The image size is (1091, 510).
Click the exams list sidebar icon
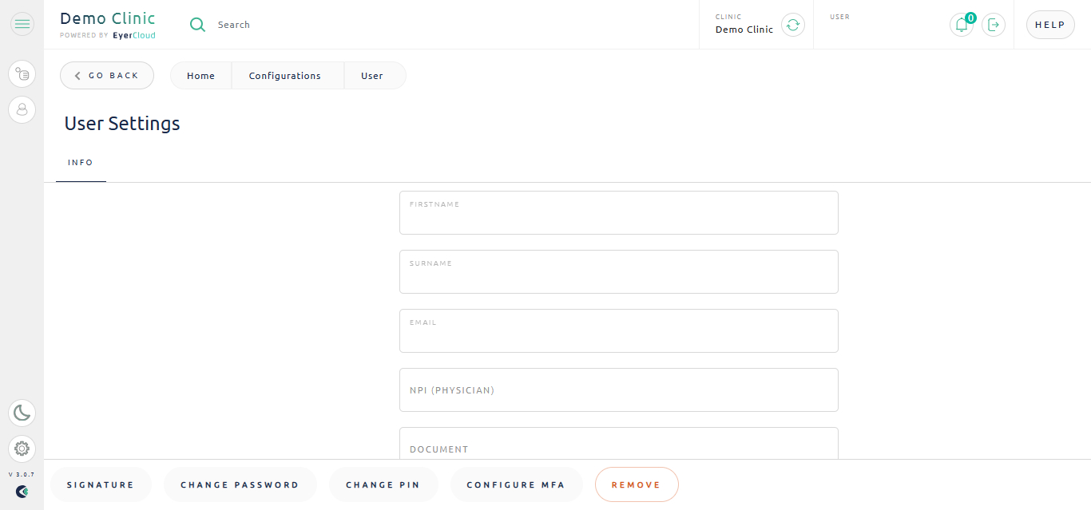point(22,74)
